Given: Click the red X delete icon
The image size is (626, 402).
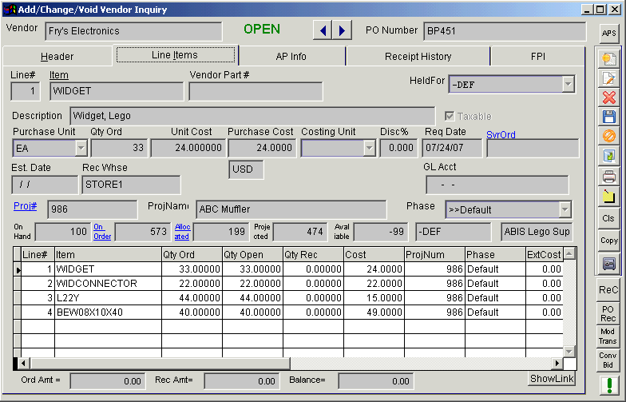Looking at the screenshot, I should point(609,97).
